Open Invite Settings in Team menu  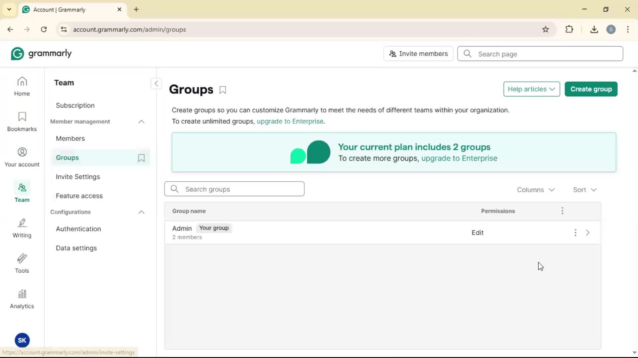(x=78, y=177)
